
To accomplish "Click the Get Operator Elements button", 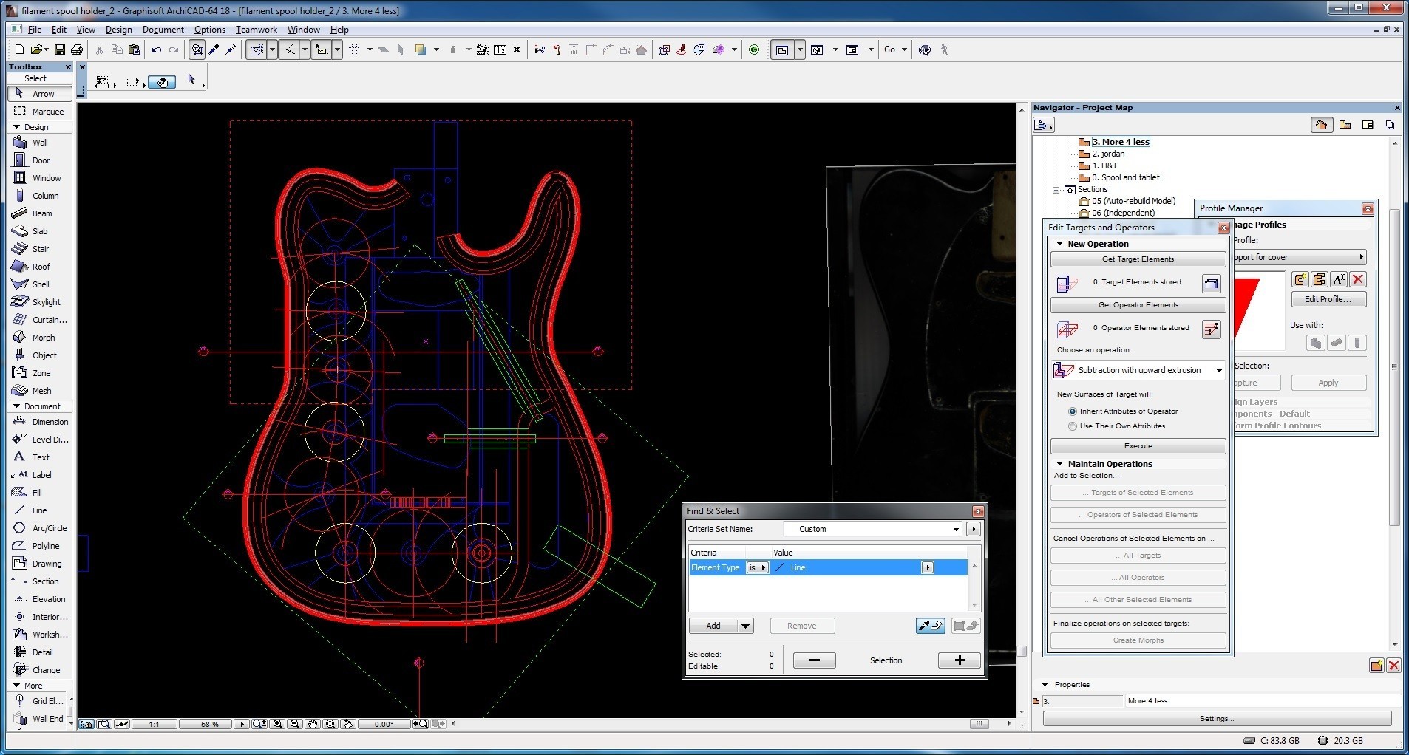I will [1138, 305].
